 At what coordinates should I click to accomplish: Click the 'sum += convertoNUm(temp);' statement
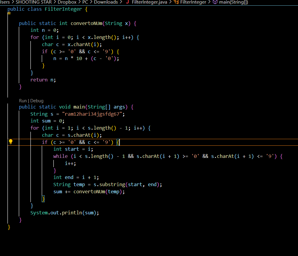click(89, 192)
